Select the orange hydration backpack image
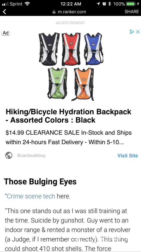Viewport: 141px width, 252px height. [x=83, y=84]
